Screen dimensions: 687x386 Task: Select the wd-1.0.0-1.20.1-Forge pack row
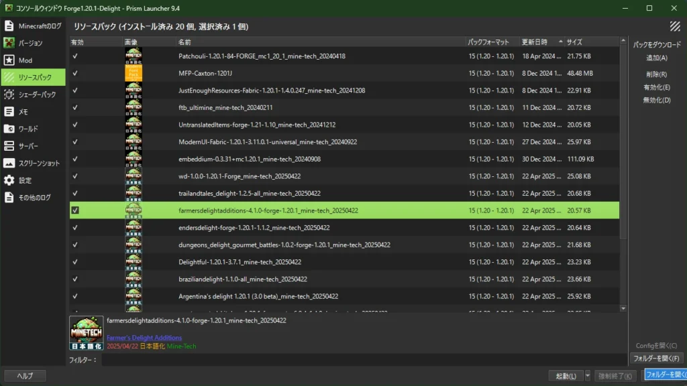coord(344,176)
